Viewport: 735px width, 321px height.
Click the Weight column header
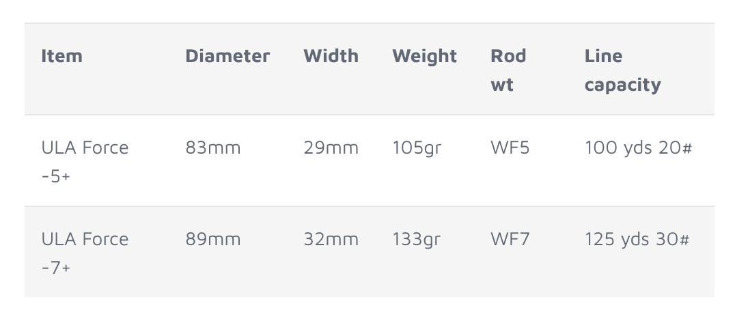tap(424, 57)
